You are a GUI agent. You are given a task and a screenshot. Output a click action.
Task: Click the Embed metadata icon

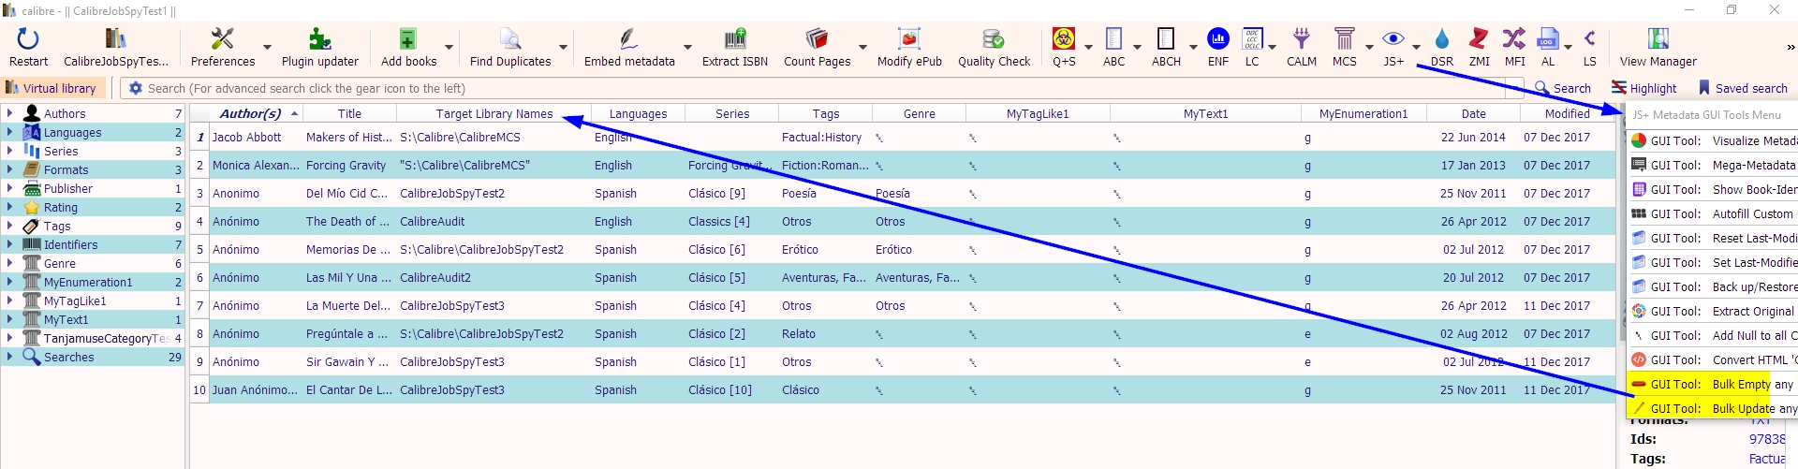coord(629,38)
